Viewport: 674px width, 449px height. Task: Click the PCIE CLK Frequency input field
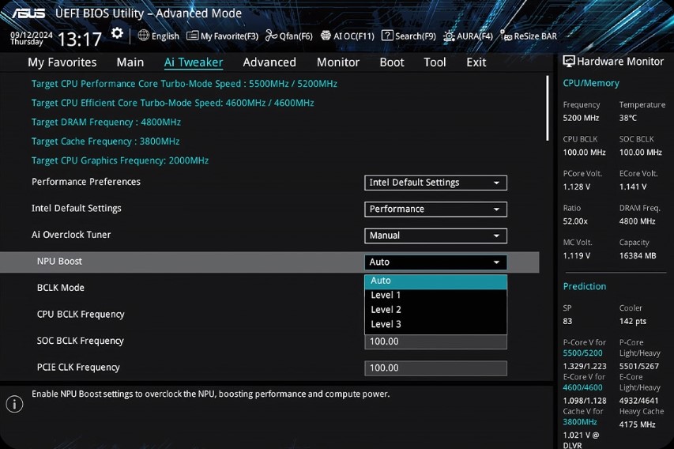click(x=435, y=368)
